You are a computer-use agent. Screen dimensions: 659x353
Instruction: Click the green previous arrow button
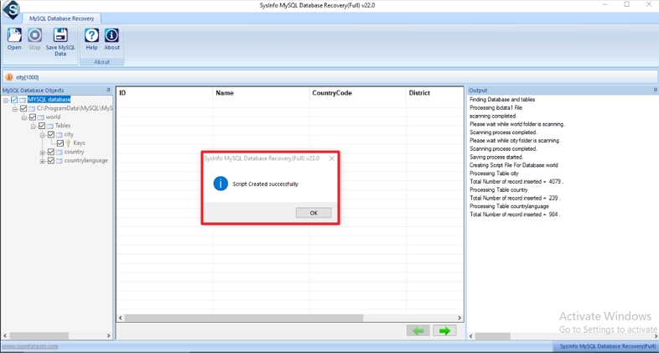[x=418, y=331]
